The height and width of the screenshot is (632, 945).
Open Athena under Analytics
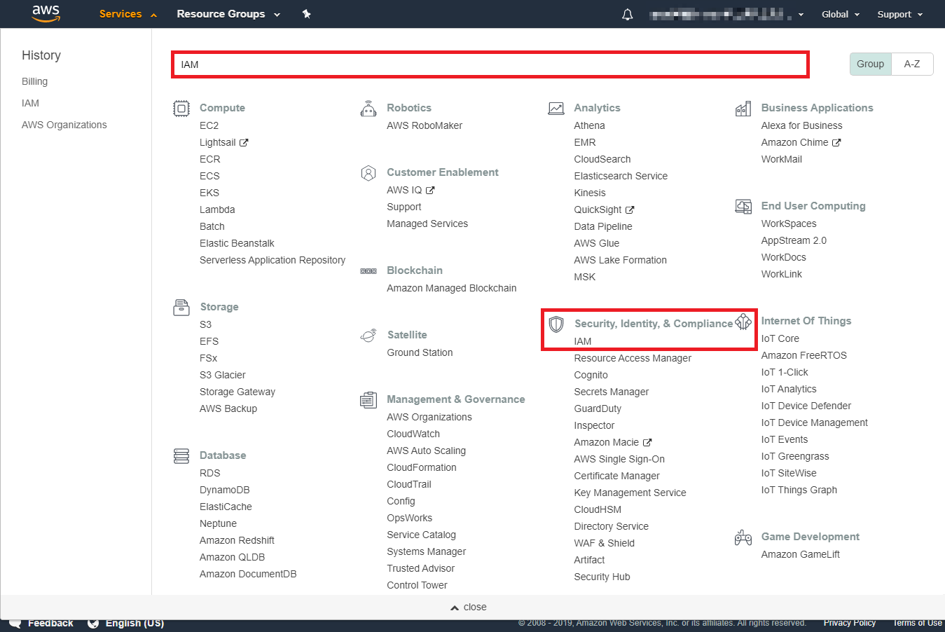[590, 125]
